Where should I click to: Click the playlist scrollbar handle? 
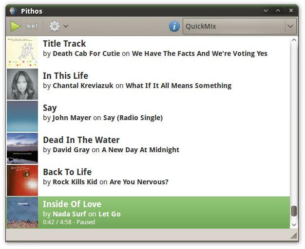[x=294, y=211]
